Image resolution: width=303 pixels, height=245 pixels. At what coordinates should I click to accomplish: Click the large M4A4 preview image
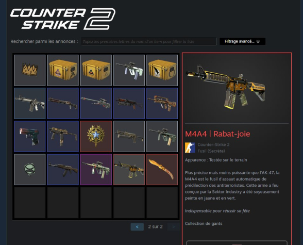[226, 87]
